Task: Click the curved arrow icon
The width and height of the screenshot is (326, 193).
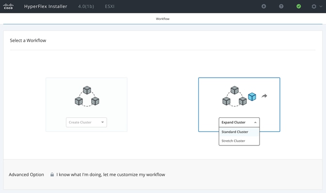Action: pos(264,96)
